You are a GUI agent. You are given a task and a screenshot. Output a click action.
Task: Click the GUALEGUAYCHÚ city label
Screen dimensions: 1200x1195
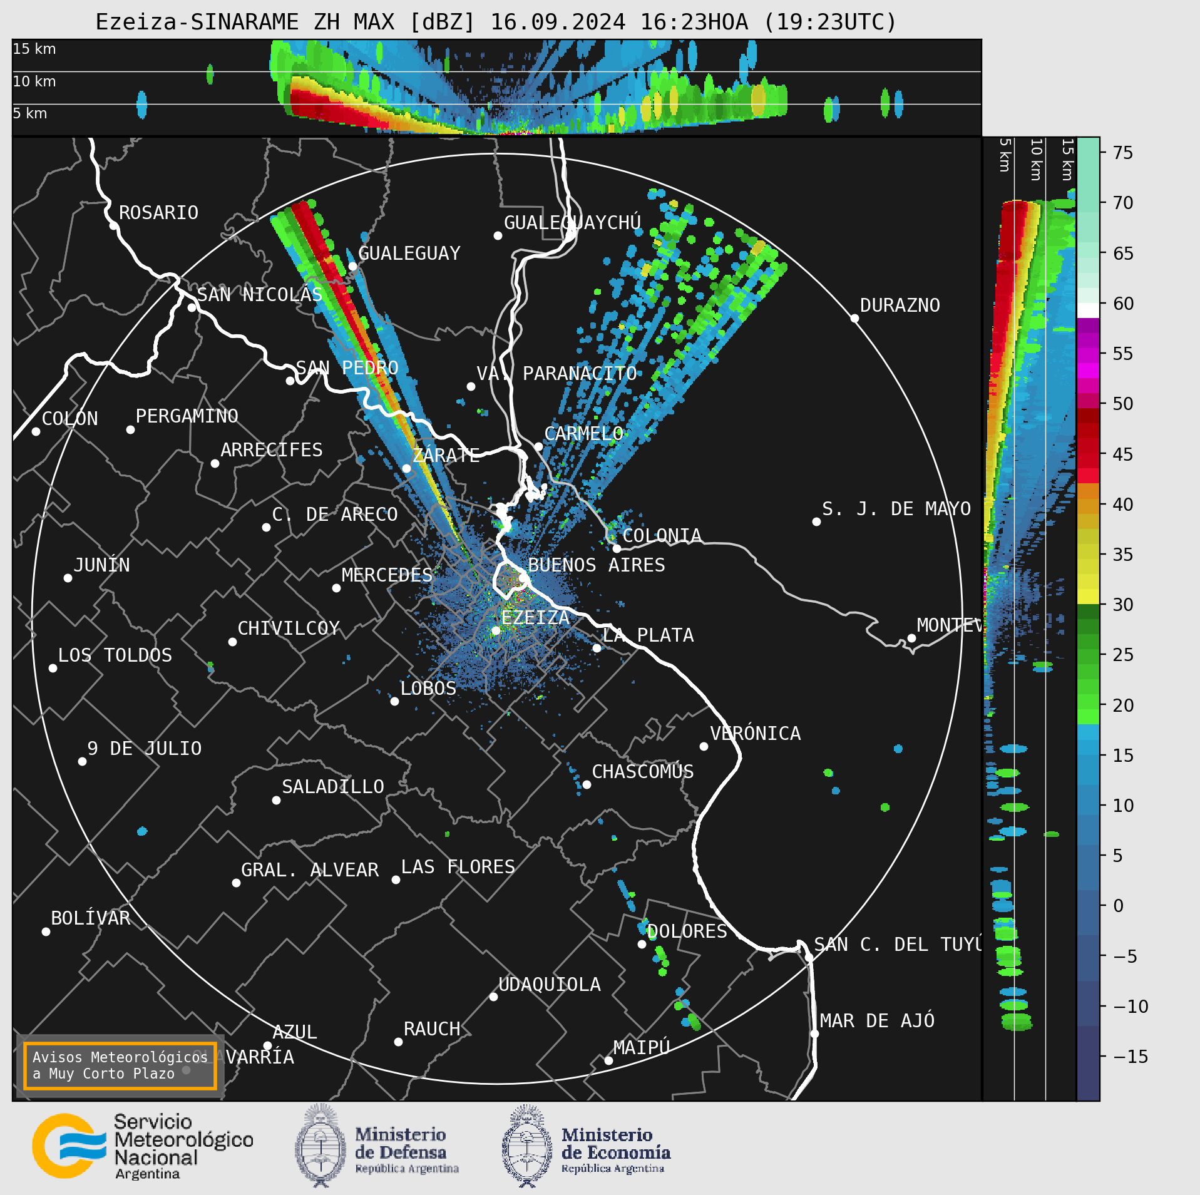(572, 222)
